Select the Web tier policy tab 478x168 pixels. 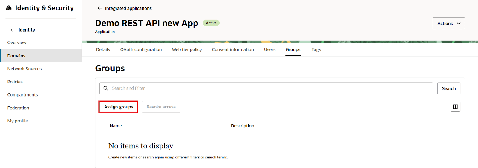tap(187, 49)
